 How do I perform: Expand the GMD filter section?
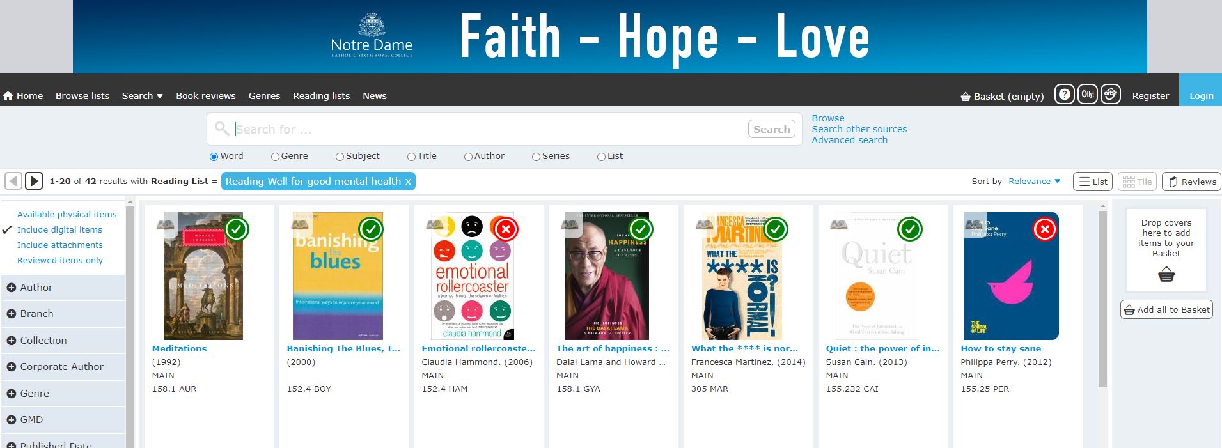tap(63, 420)
